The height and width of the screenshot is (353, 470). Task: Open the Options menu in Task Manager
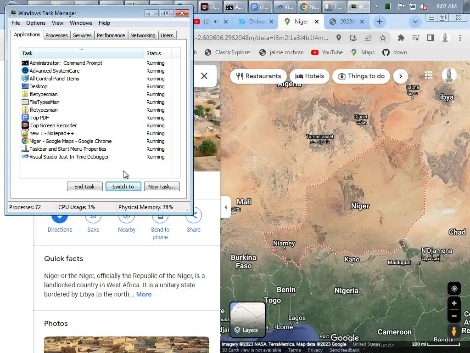36,23
